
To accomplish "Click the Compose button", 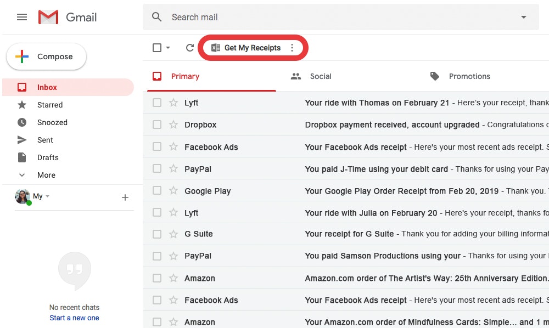I will pos(46,56).
